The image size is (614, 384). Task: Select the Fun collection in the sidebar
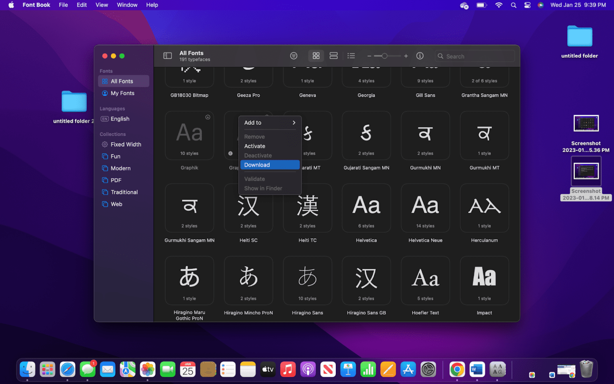coord(115,156)
